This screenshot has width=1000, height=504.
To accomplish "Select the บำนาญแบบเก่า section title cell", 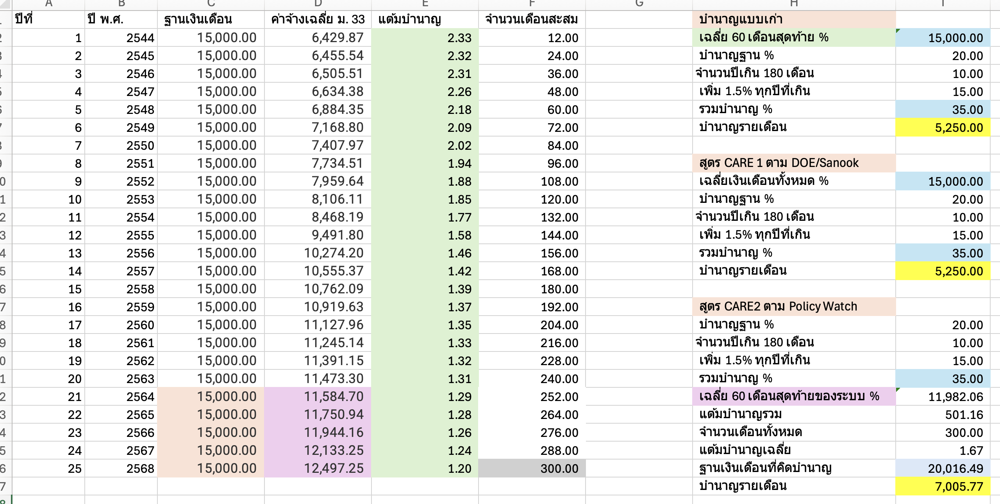I will (793, 19).
